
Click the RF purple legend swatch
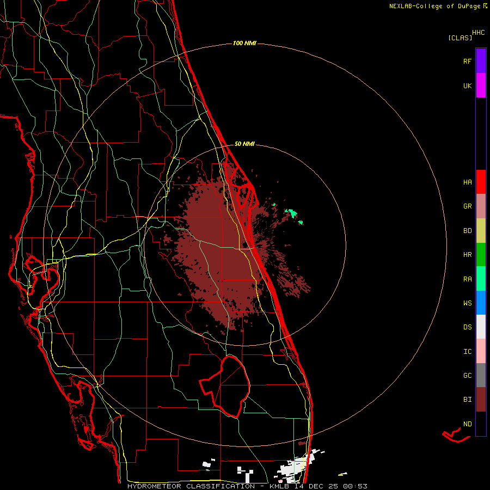481,61
